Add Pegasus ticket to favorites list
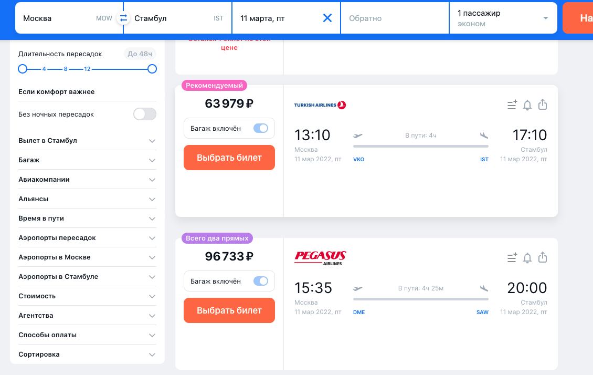The image size is (593, 375). [x=512, y=257]
